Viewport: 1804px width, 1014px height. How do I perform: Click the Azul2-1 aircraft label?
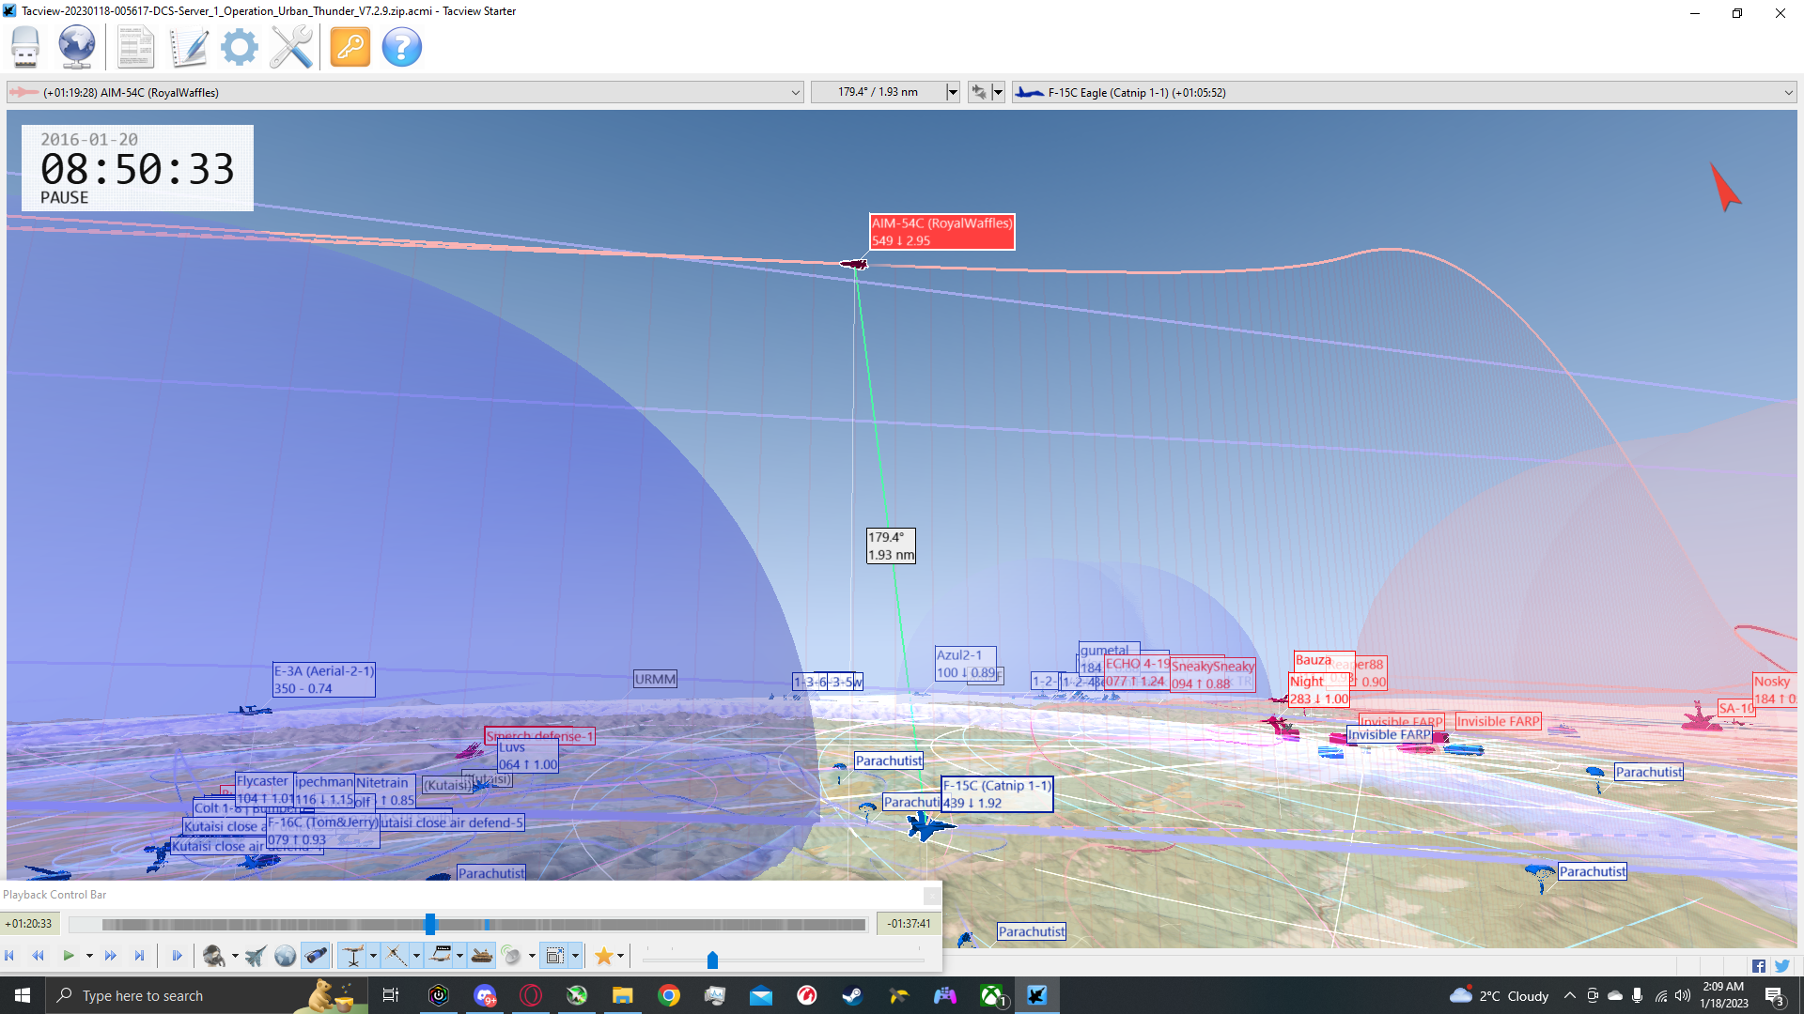pyautogui.click(x=965, y=664)
